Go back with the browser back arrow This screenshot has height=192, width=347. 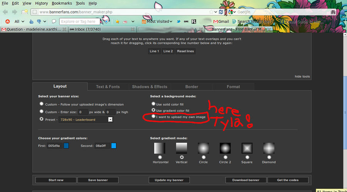pyautogui.click(x=5, y=12)
